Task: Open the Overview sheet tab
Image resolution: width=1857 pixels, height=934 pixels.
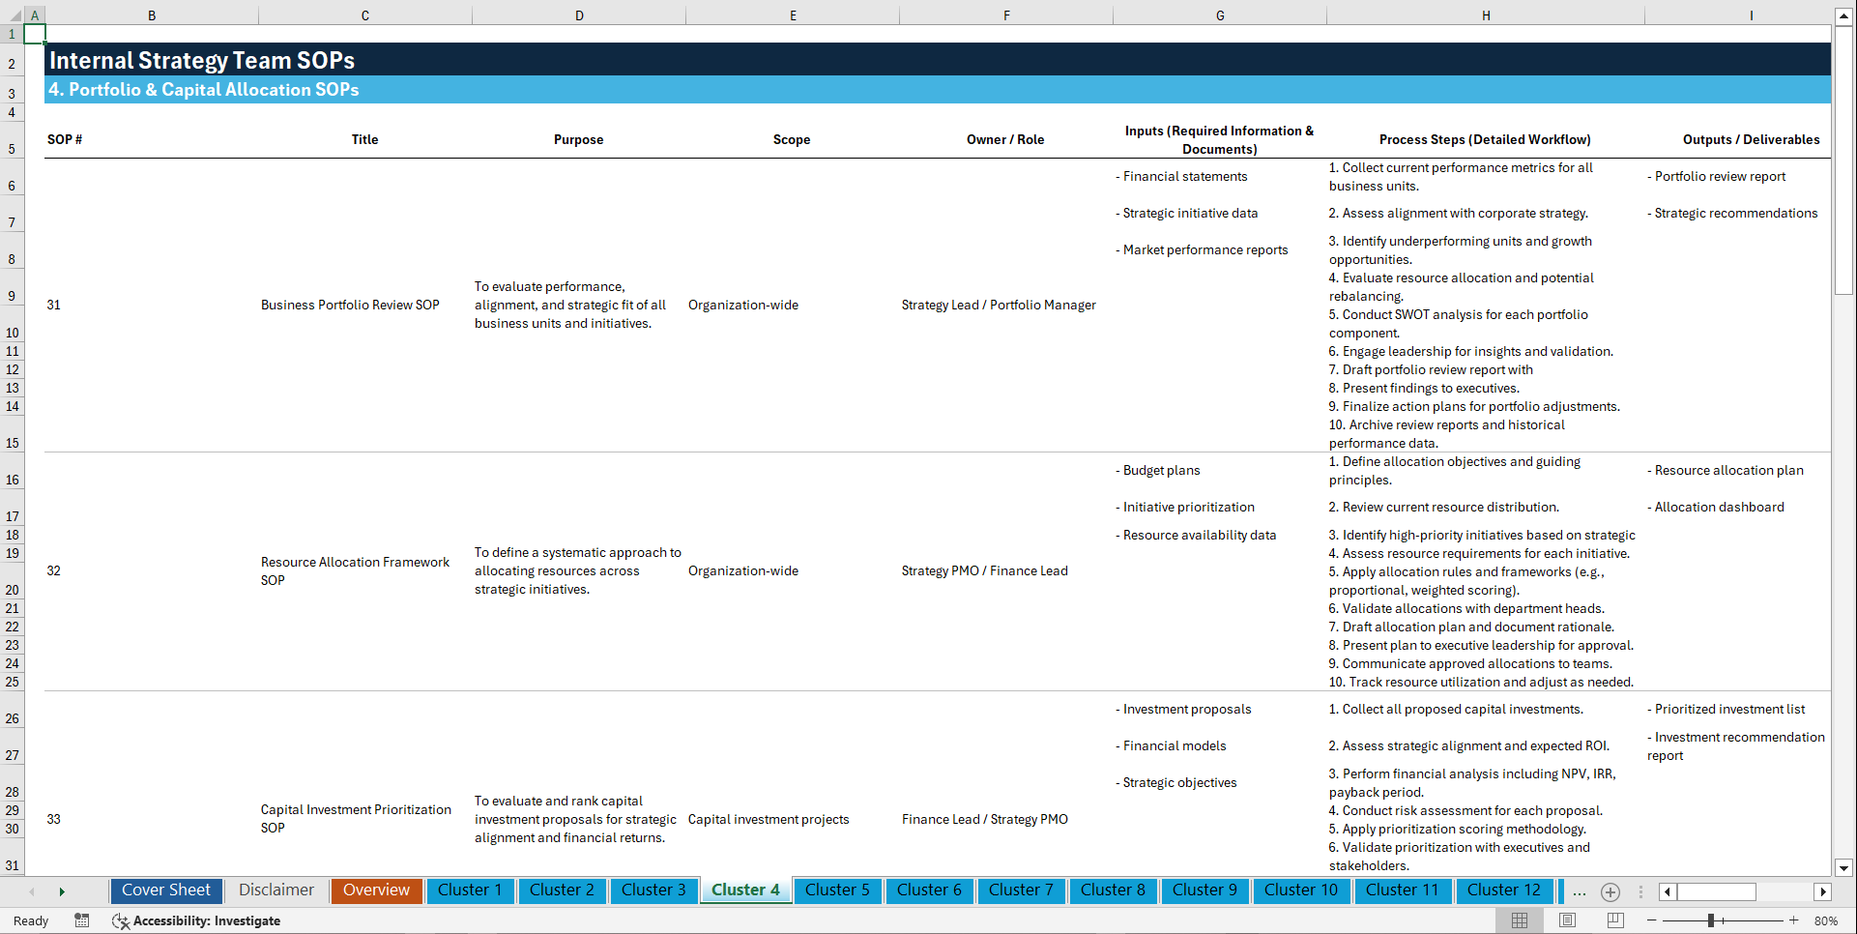Action: tap(376, 890)
